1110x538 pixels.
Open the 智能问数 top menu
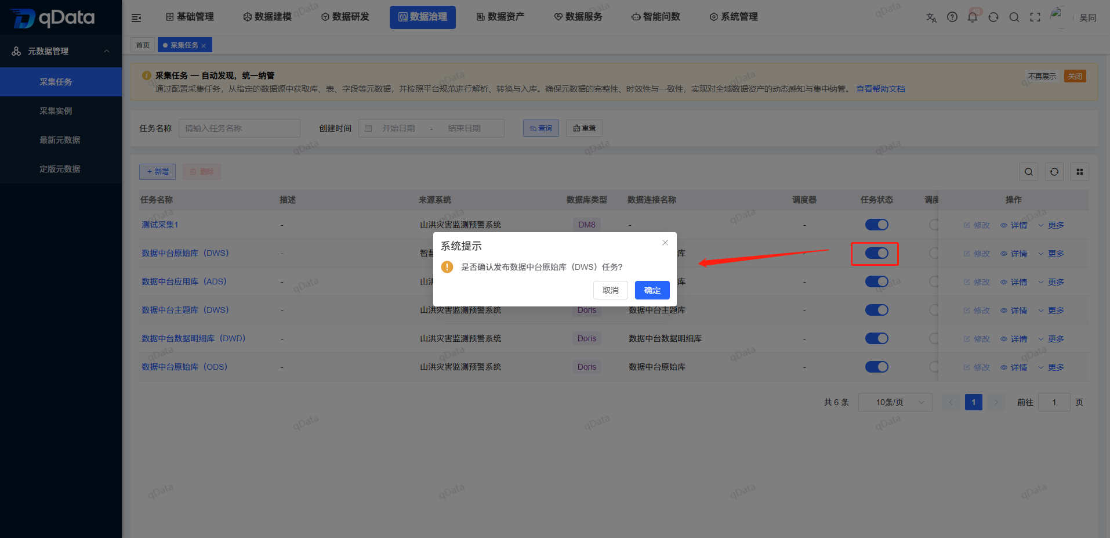(x=656, y=17)
